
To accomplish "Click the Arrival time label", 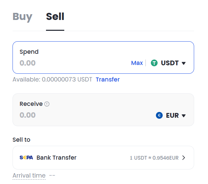I will tap(29, 176).
